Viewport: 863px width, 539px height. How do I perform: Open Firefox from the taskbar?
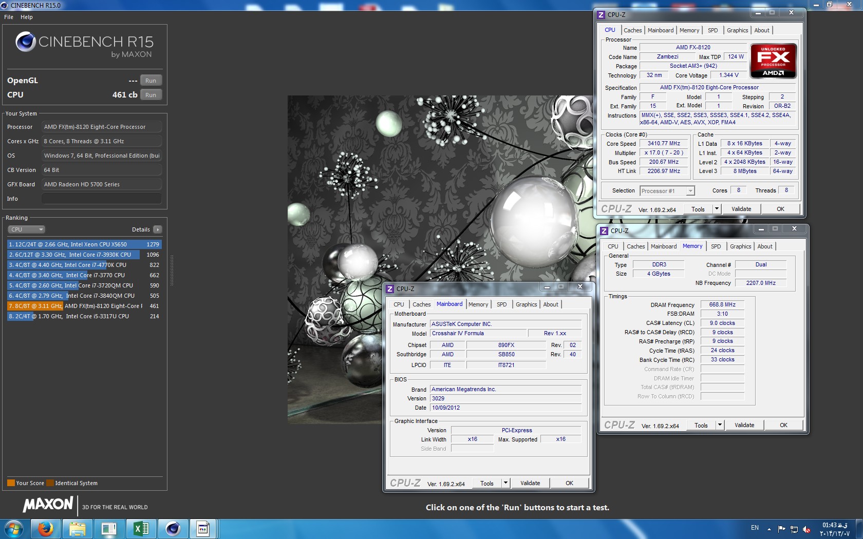pos(46,529)
